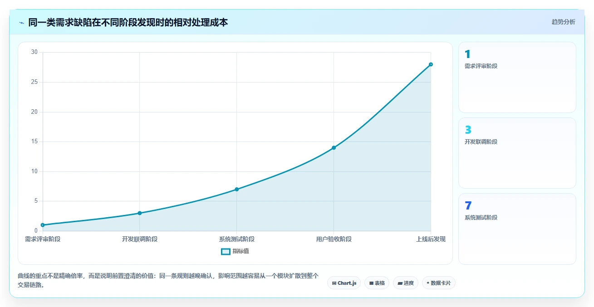
Task: Select the 数据卡片 chip
Action: click(438, 283)
